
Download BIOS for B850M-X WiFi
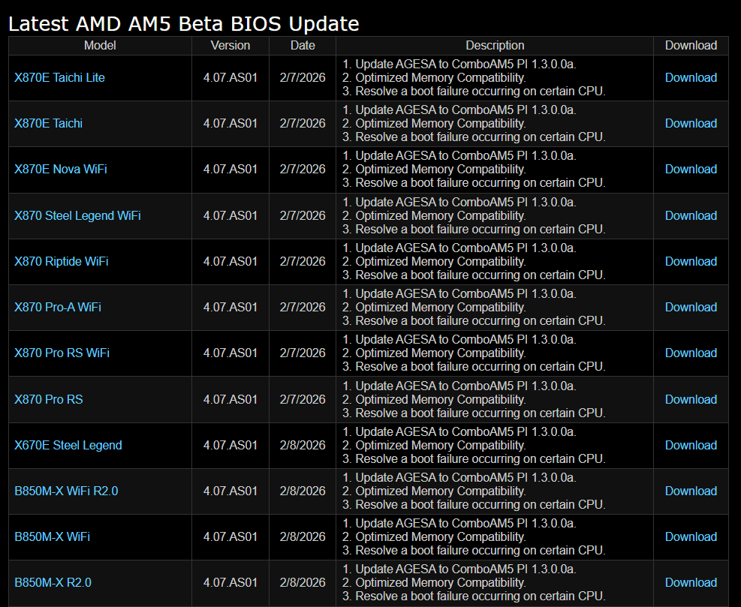pos(691,536)
